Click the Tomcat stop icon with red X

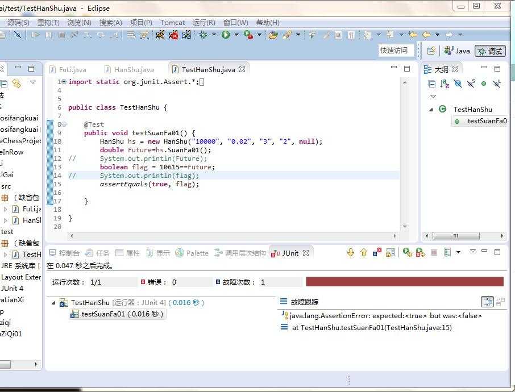tap(173, 34)
